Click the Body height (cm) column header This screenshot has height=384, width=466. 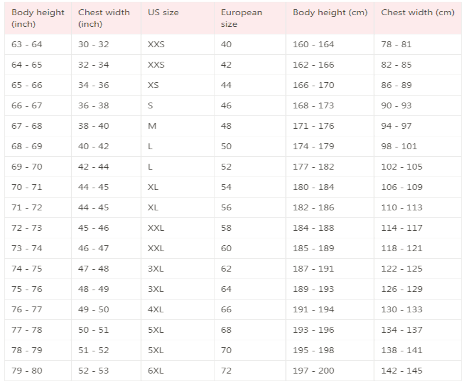[330, 18]
